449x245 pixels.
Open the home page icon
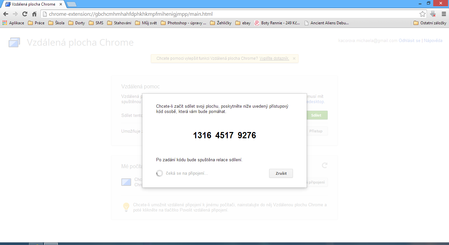click(34, 14)
